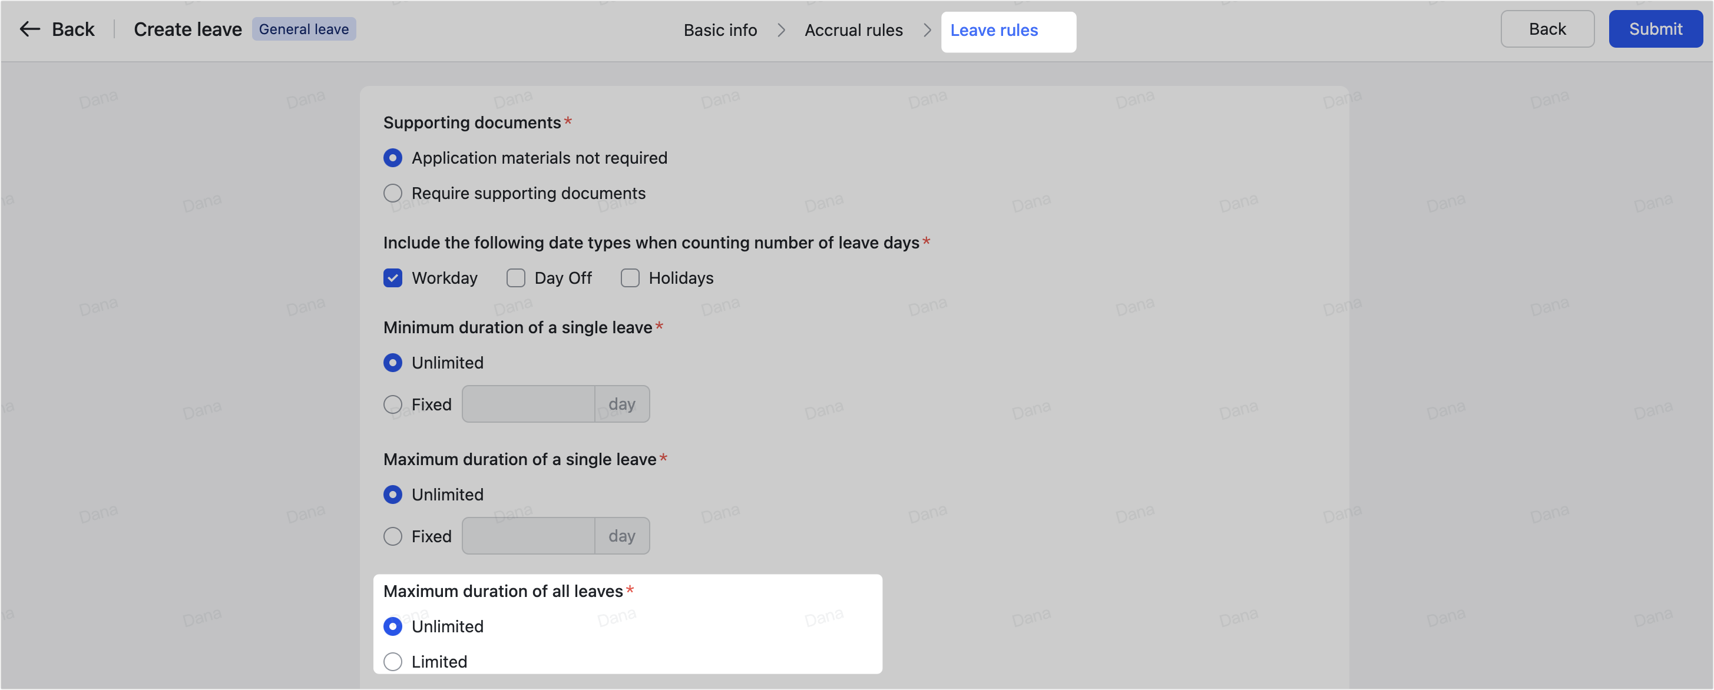Click the Back button near Submit
The height and width of the screenshot is (690, 1714).
(x=1547, y=29)
